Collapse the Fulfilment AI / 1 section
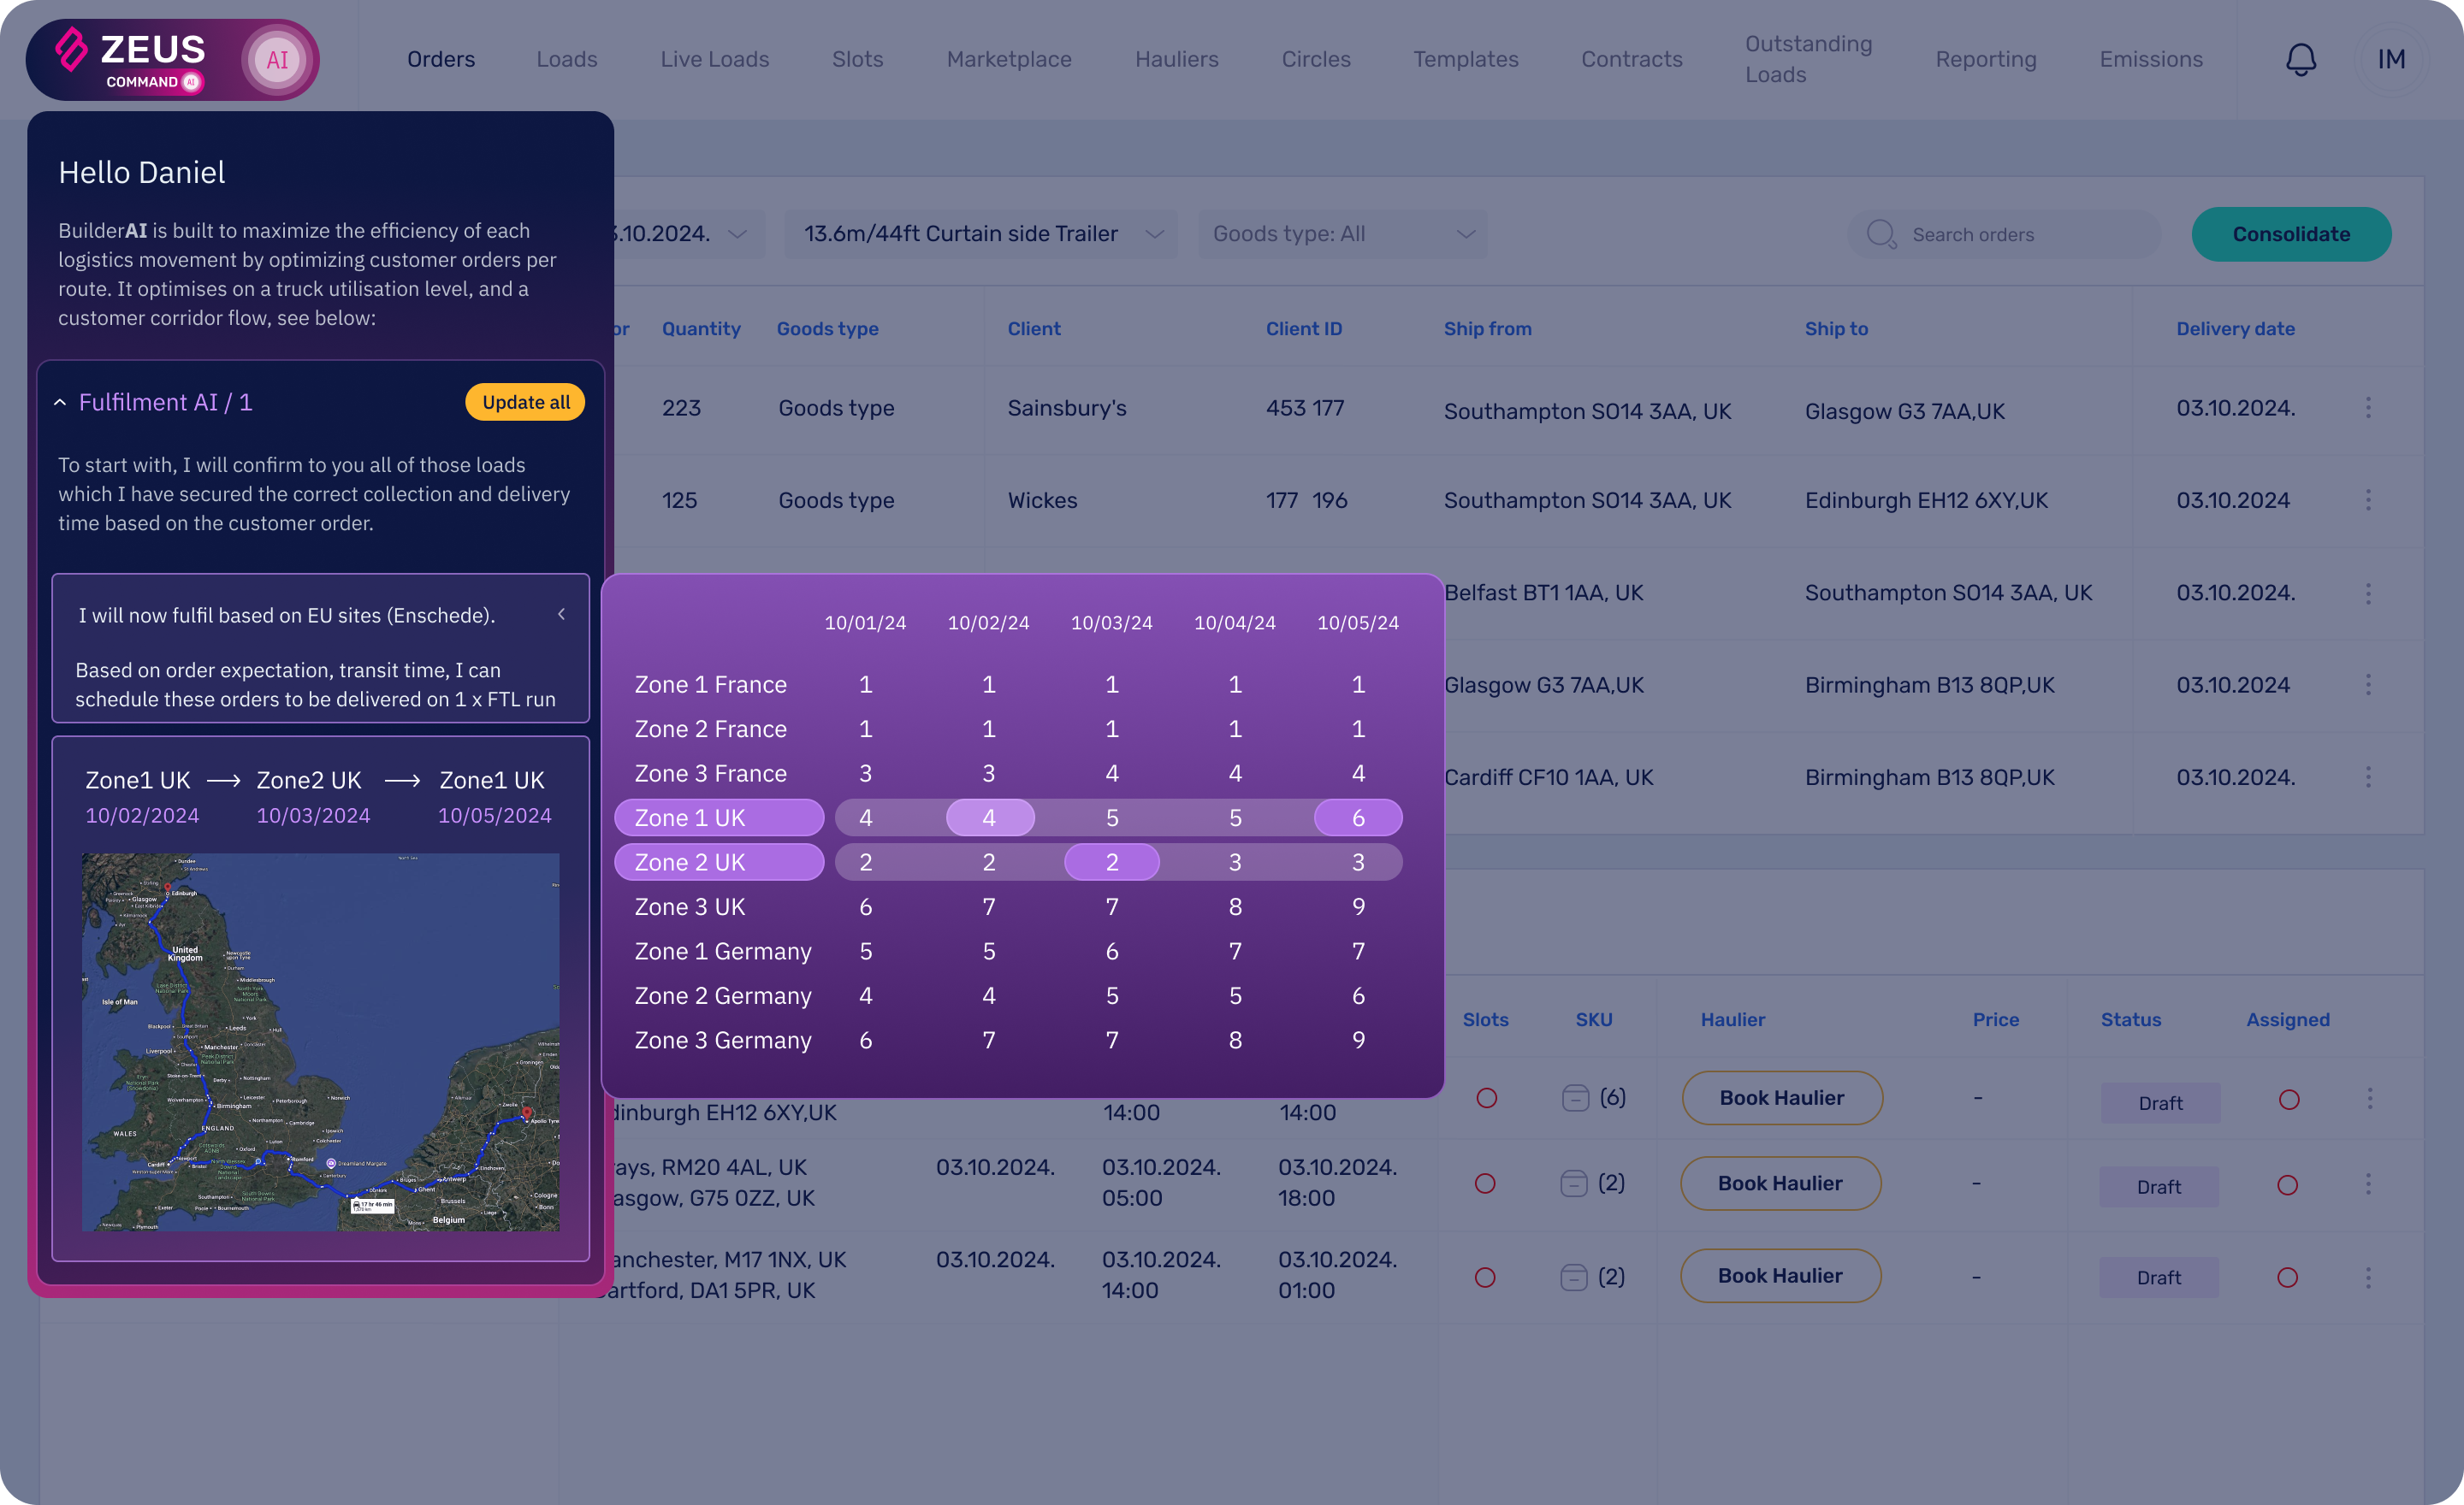The height and width of the screenshot is (1505, 2464). [x=60, y=403]
